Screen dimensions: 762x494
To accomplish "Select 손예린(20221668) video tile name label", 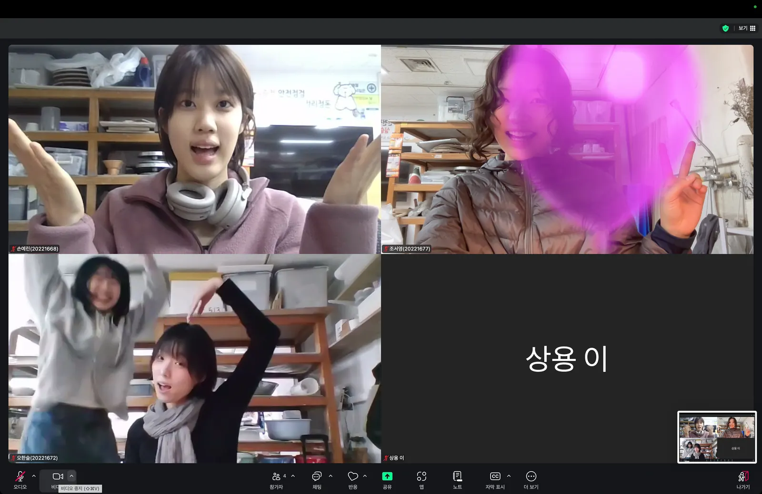I will click(x=35, y=249).
